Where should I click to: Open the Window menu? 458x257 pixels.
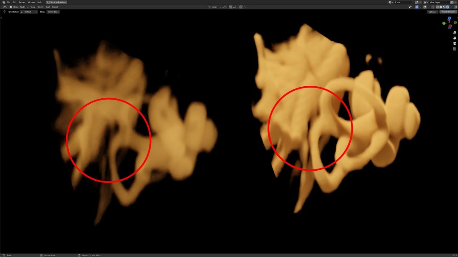(31, 2)
